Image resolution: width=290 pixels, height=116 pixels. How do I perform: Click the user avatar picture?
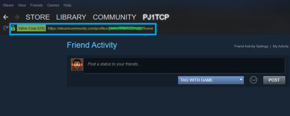pos(77,64)
